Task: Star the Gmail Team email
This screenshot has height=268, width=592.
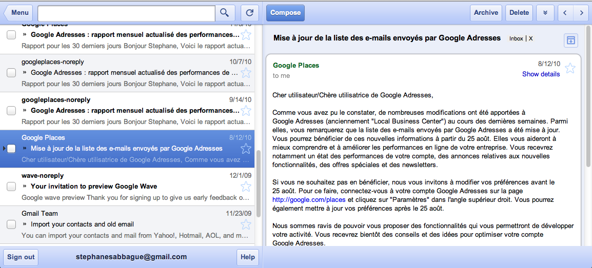Action: (x=246, y=224)
